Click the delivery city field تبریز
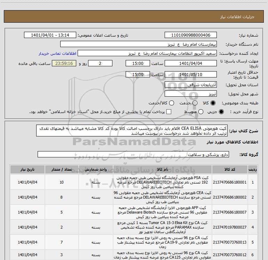Viewport: 268px width, 260px height. 191,94
